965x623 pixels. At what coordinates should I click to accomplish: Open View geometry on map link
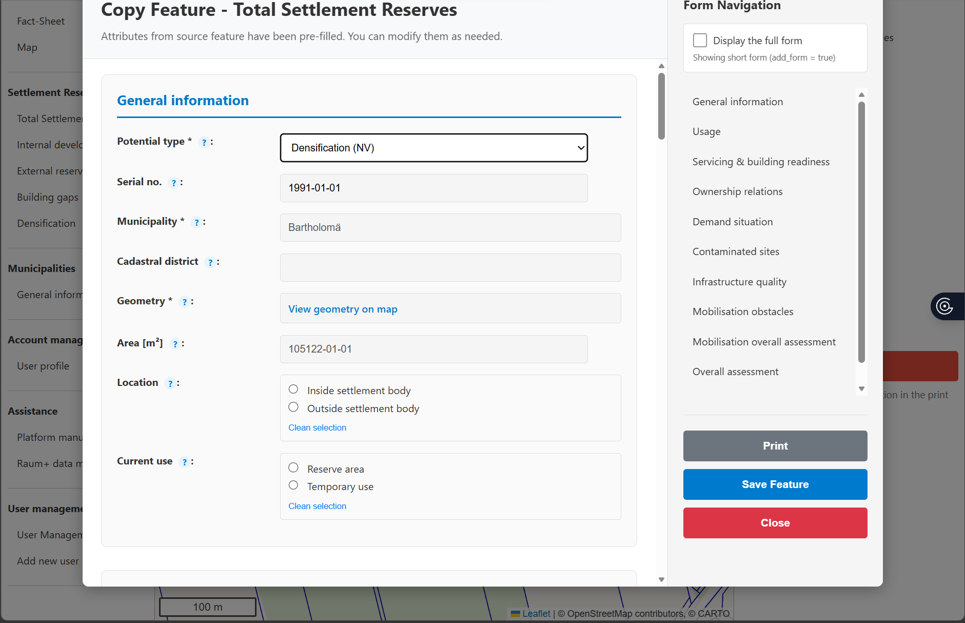343,309
